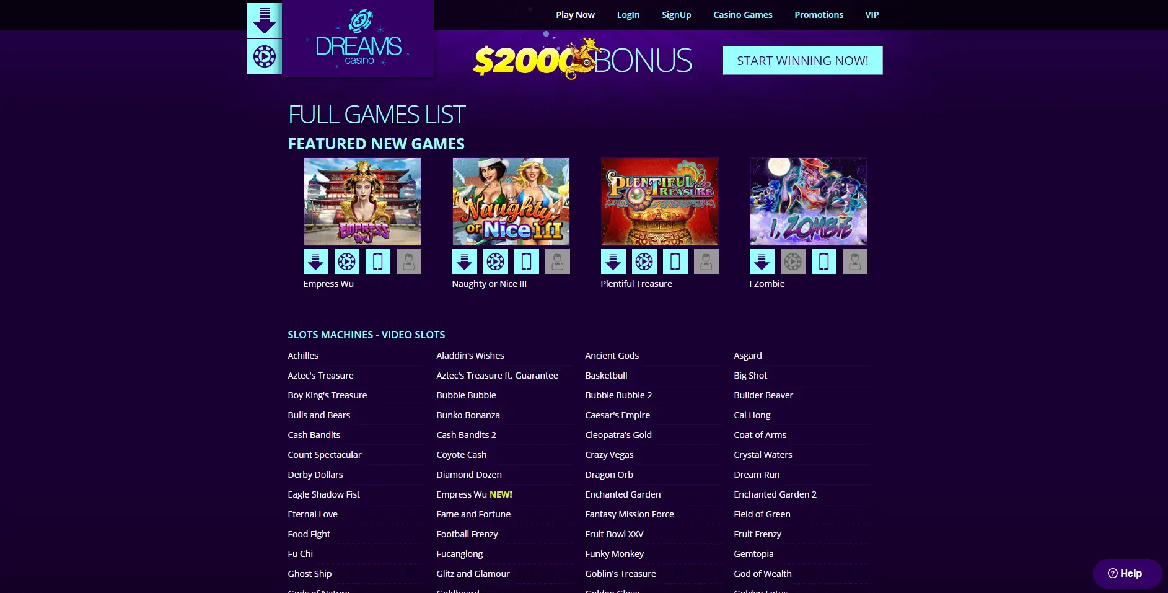Screen dimensions: 1168x593
Task: Open the Empress Wu NEW! list link
Action: [474, 494]
